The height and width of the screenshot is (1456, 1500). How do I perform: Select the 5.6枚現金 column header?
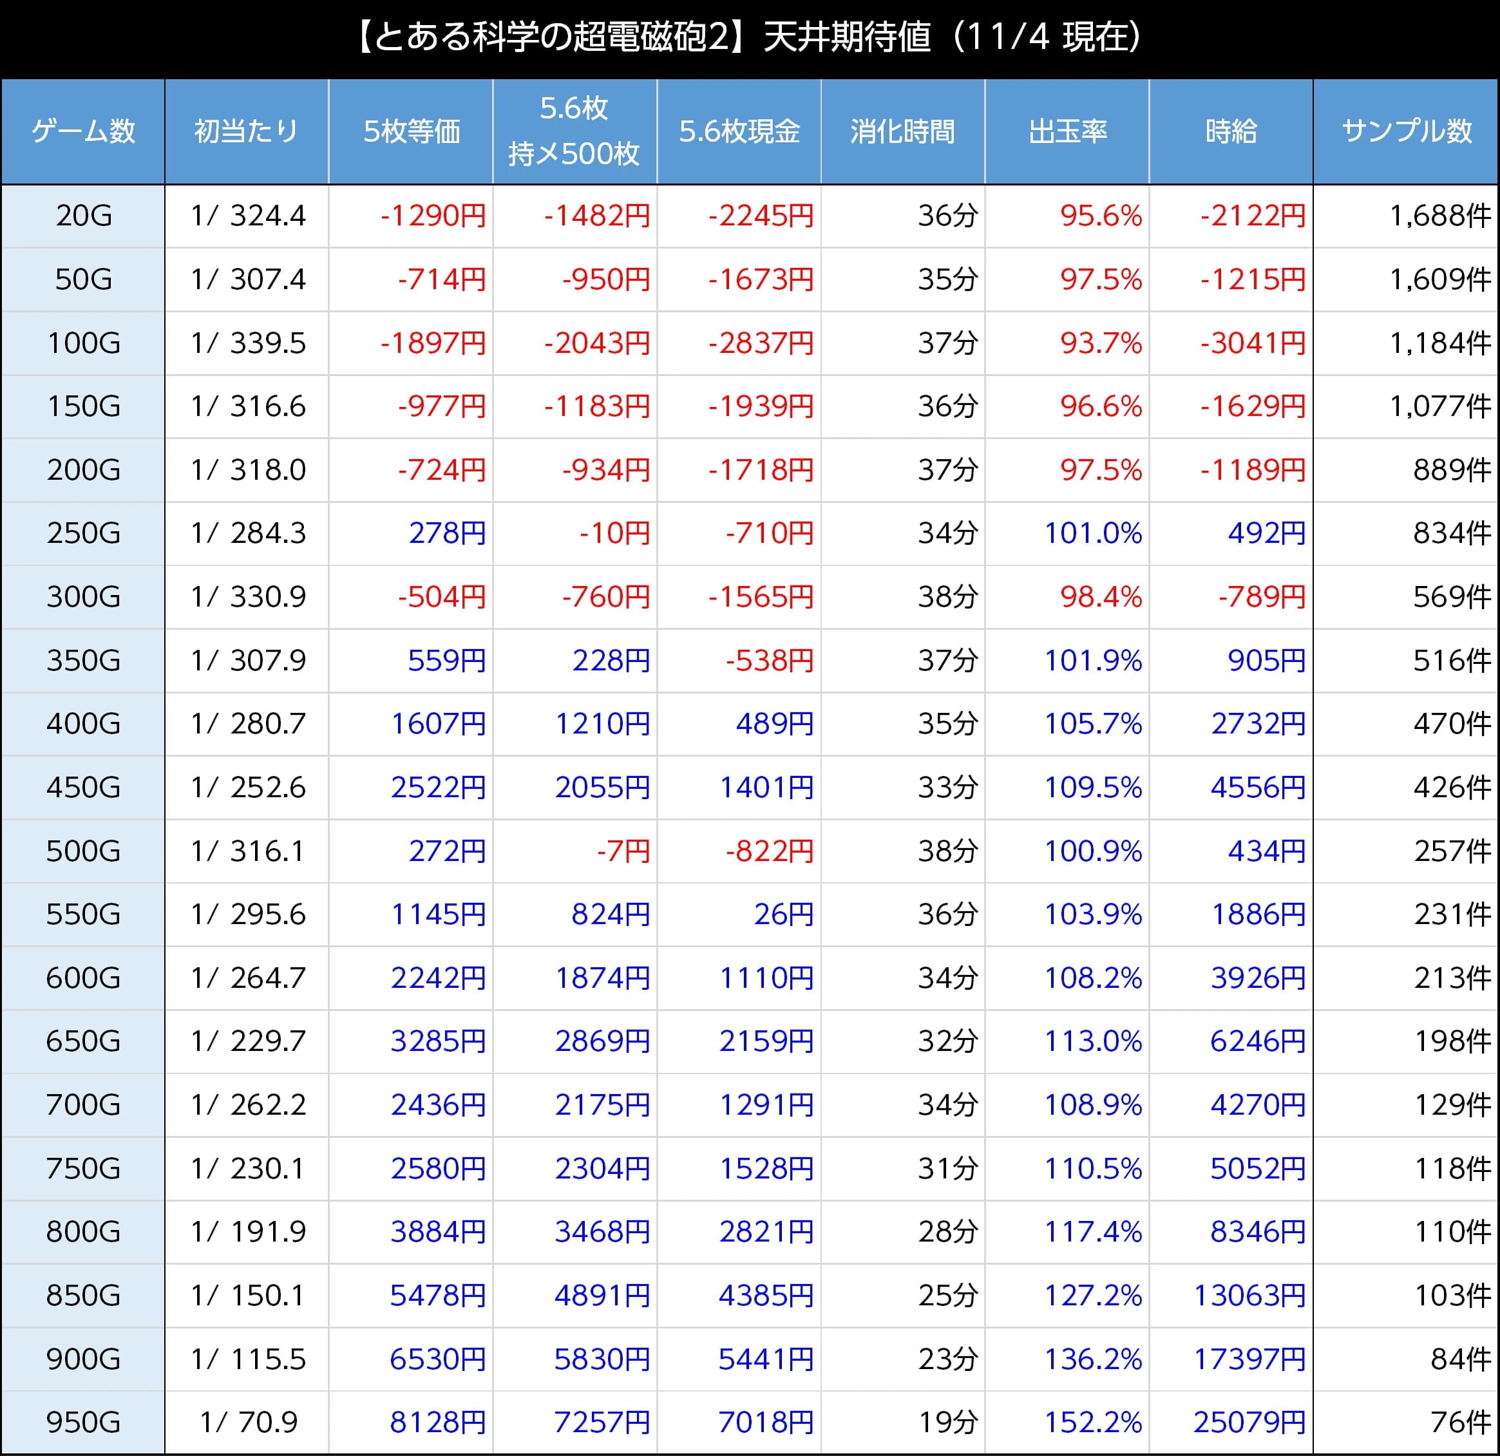pyautogui.click(x=739, y=131)
